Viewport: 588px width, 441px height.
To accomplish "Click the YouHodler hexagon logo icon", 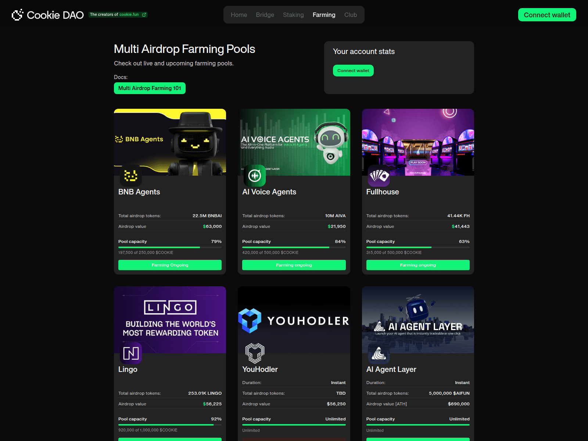I will click(254, 353).
